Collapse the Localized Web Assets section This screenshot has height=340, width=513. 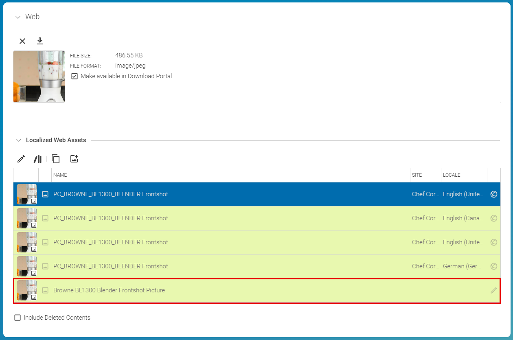pyautogui.click(x=18, y=140)
